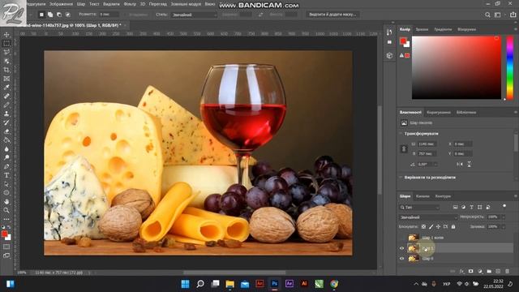Open the Fill value dropdown arrow
This screenshot has height=292, width=519.
504,227
